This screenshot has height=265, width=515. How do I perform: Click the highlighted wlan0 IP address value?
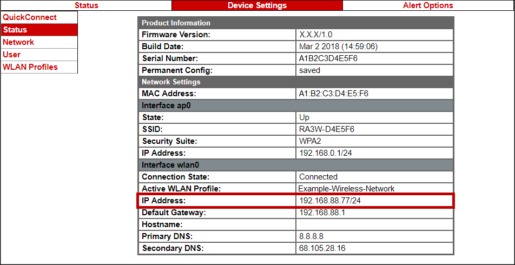(330, 201)
